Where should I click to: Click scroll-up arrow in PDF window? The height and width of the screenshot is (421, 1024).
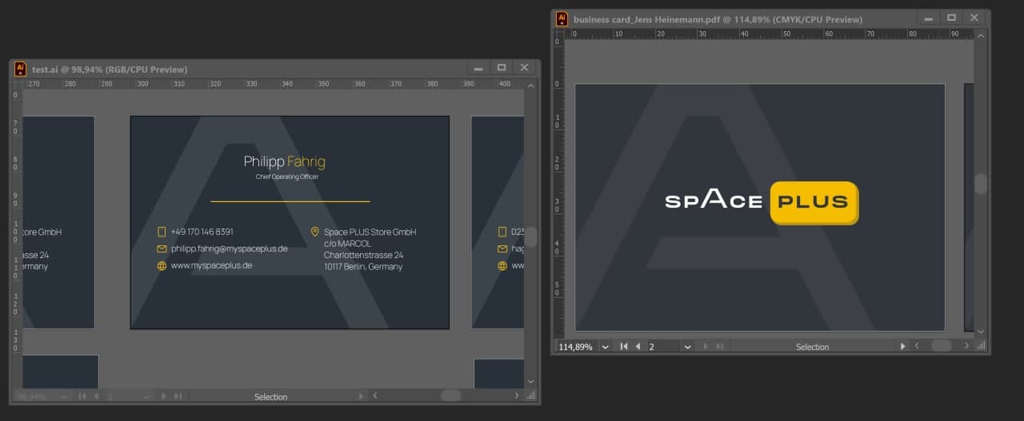981,37
